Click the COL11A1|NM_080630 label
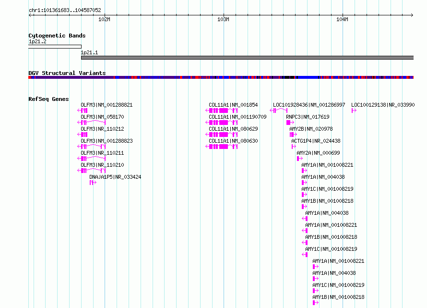This screenshot has height=308, width=427. [233, 141]
